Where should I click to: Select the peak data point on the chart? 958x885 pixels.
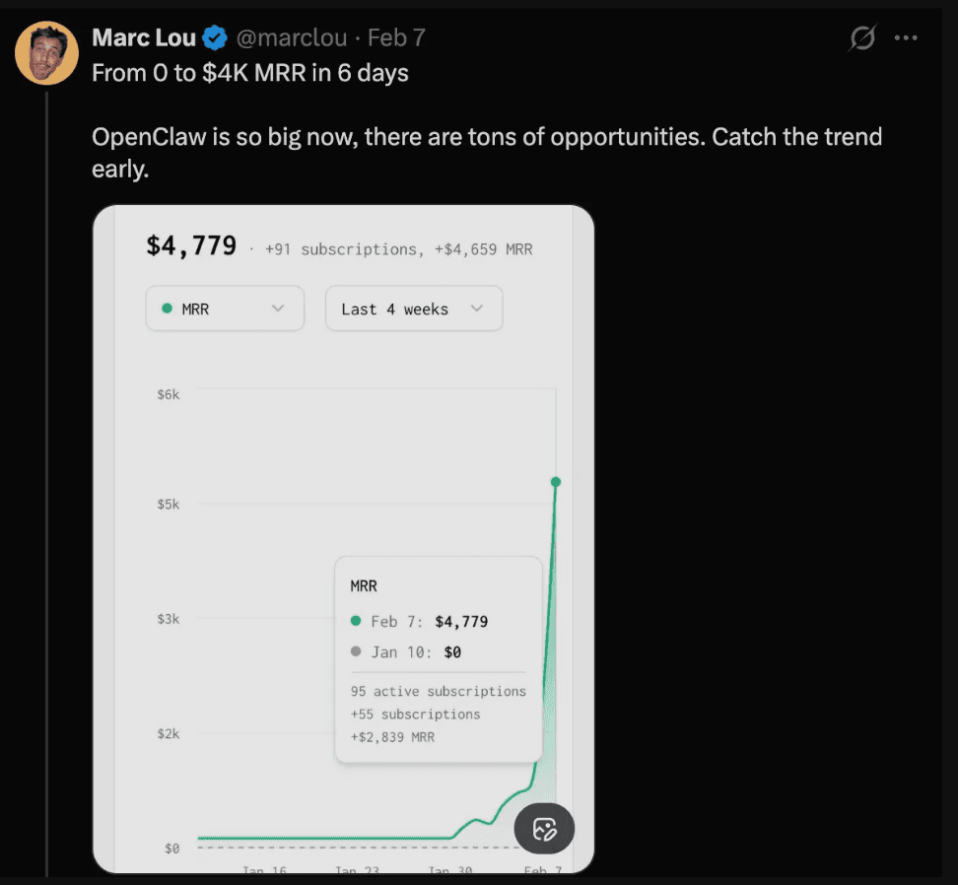[556, 481]
